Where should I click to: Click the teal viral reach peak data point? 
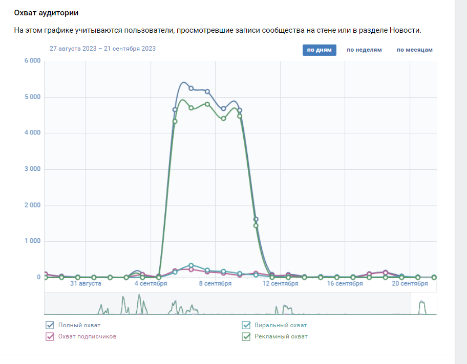click(x=191, y=265)
